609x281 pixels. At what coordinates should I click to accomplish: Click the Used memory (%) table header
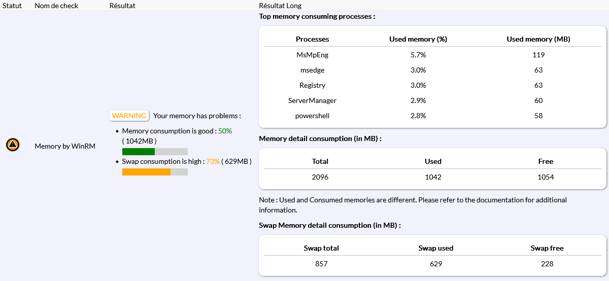(x=418, y=39)
